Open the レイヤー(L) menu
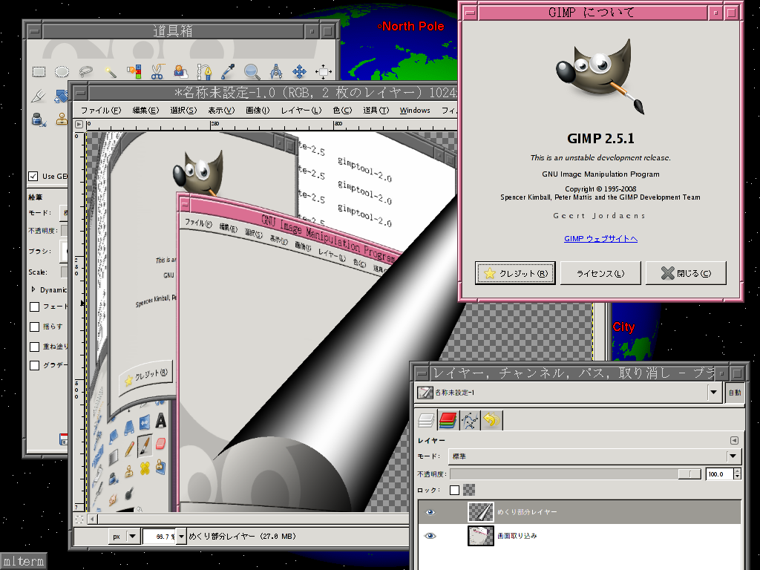 click(x=301, y=111)
